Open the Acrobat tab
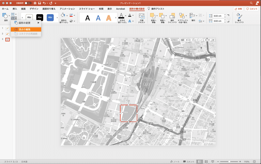Viewport: 261px width, 164px height. [x=120, y=9]
